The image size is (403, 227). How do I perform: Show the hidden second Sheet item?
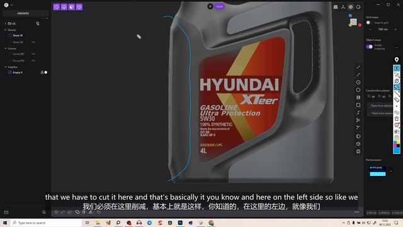tap(33, 42)
